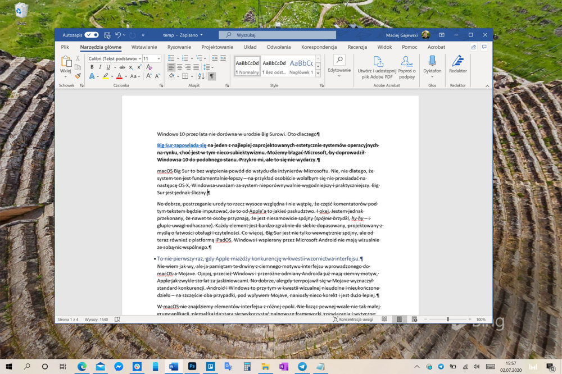The image size is (562, 374).
Task: Enable Koncentracja uwagi focus mode
Action: coord(353,319)
